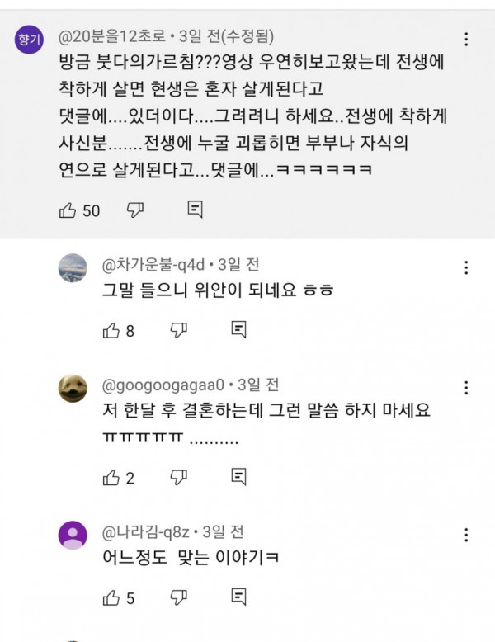Screen dimensions: 495x642
Task: Like the comment by @20분을12초로
Action: tap(68, 210)
